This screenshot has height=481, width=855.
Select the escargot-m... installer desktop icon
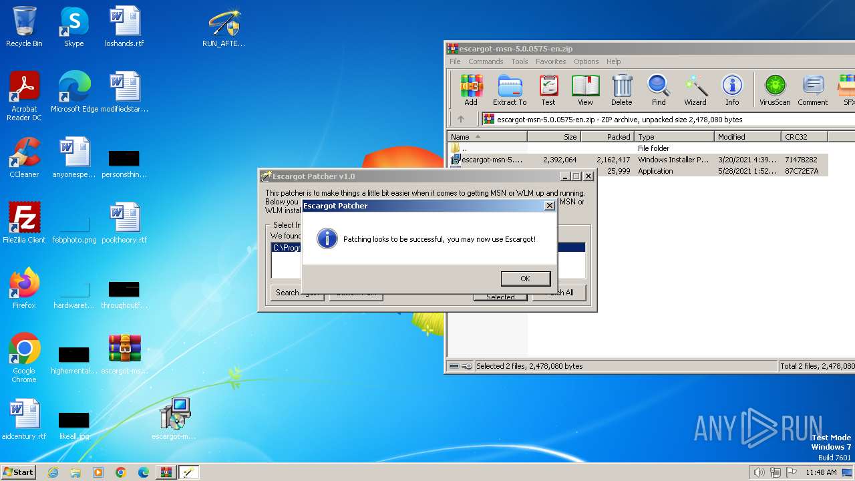coord(174,420)
